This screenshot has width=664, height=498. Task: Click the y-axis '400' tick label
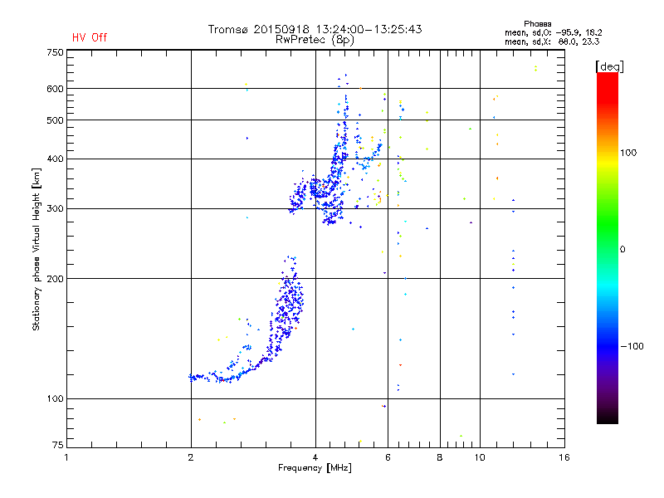55,159
